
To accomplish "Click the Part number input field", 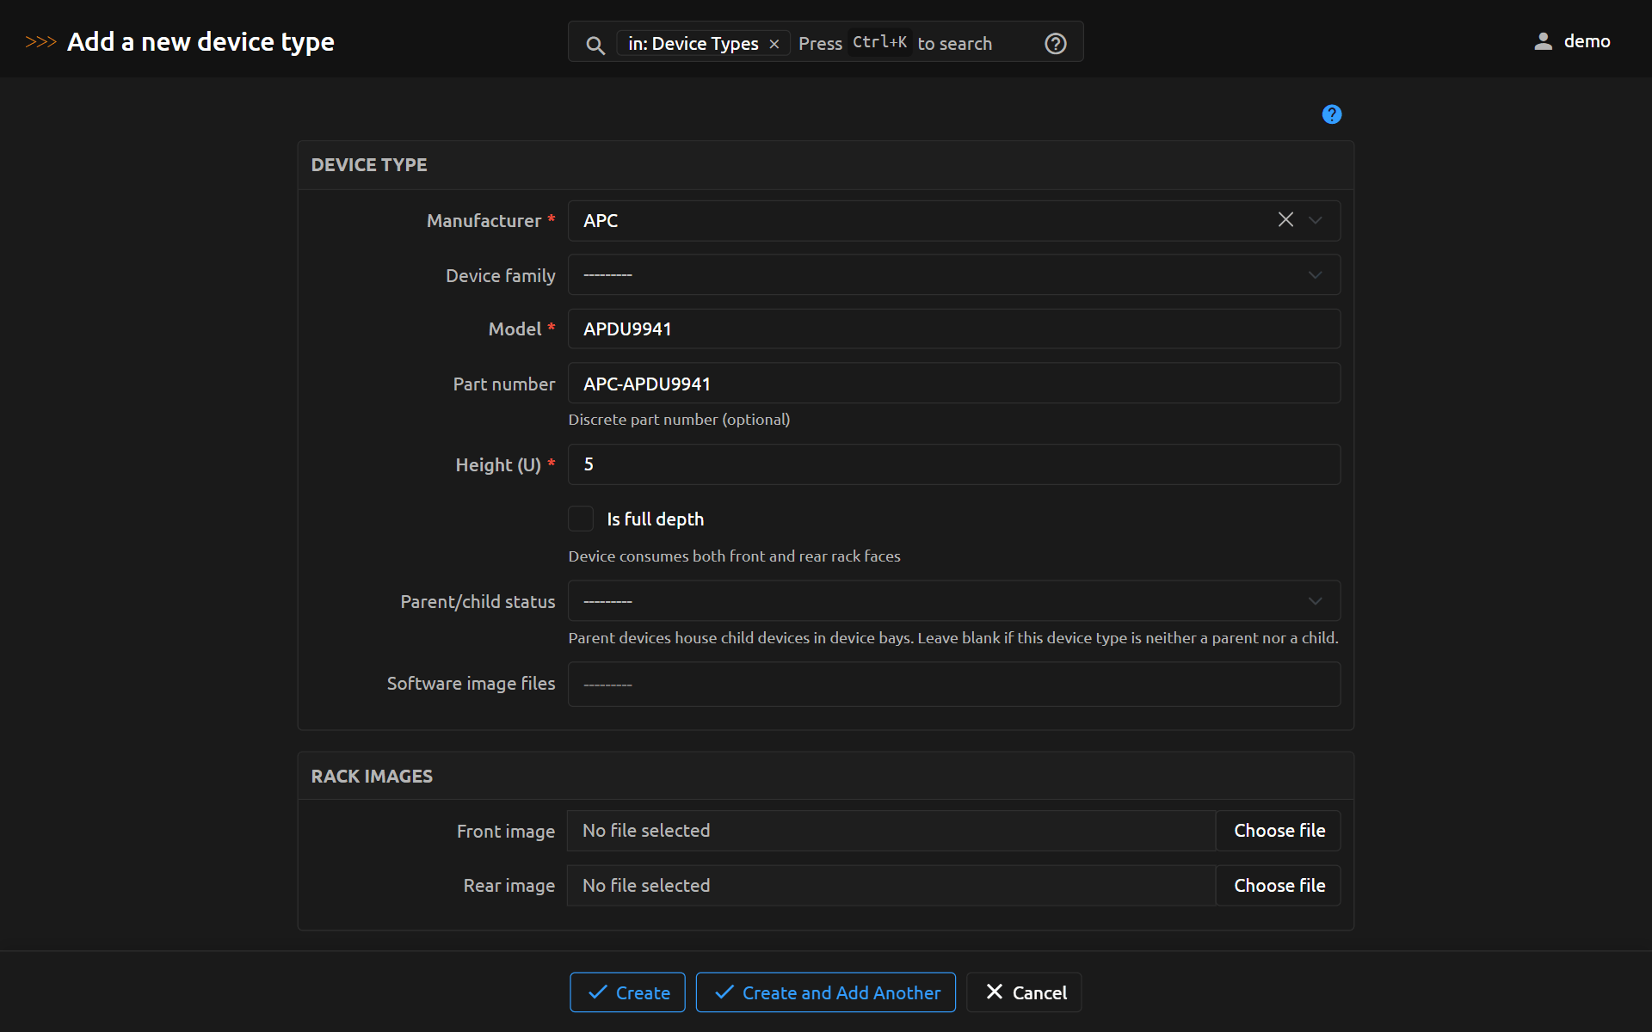I will pos(953,384).
